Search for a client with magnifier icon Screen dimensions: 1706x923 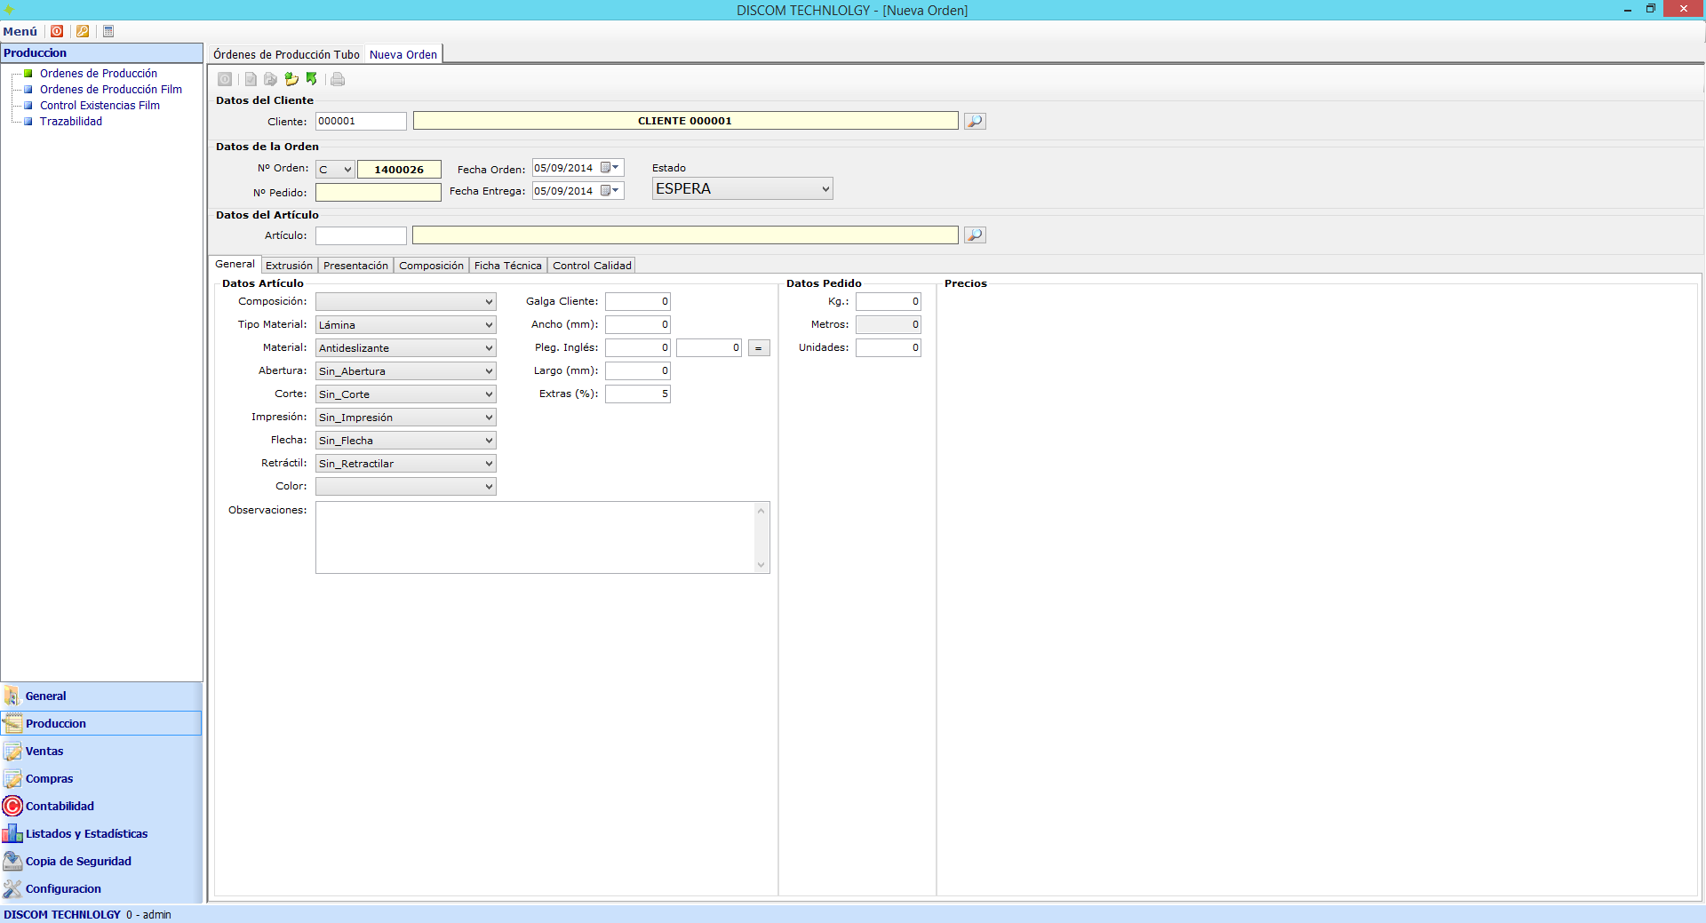coord(975,121)
